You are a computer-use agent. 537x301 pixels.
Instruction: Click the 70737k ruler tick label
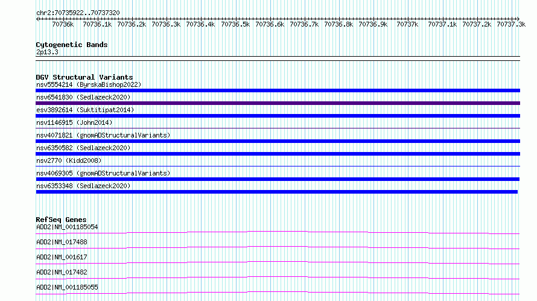(407, 24)
